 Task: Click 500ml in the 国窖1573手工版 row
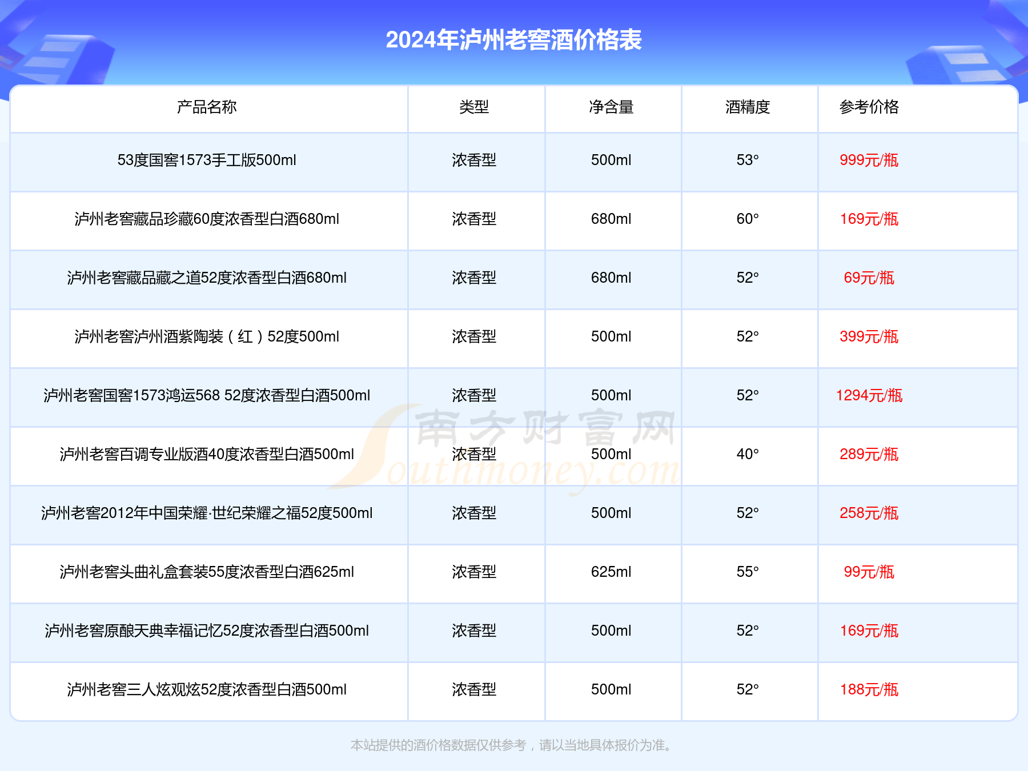coord(611,160)
